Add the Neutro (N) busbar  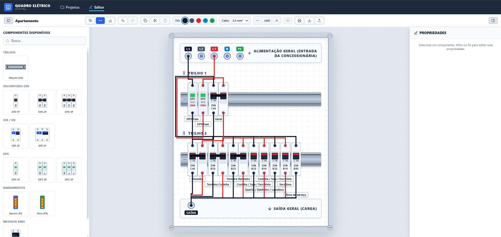[16, 204]
